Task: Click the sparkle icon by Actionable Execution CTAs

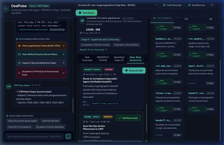Action: click(17, 39)
